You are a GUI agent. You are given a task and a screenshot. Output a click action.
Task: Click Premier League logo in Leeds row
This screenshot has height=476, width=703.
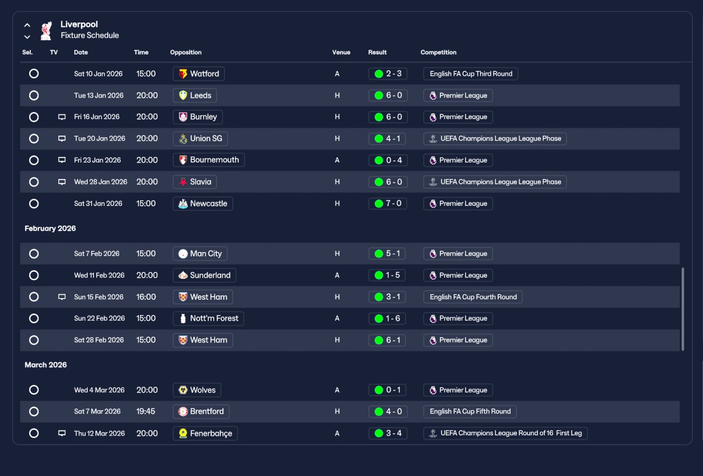(x=433, y=96)
